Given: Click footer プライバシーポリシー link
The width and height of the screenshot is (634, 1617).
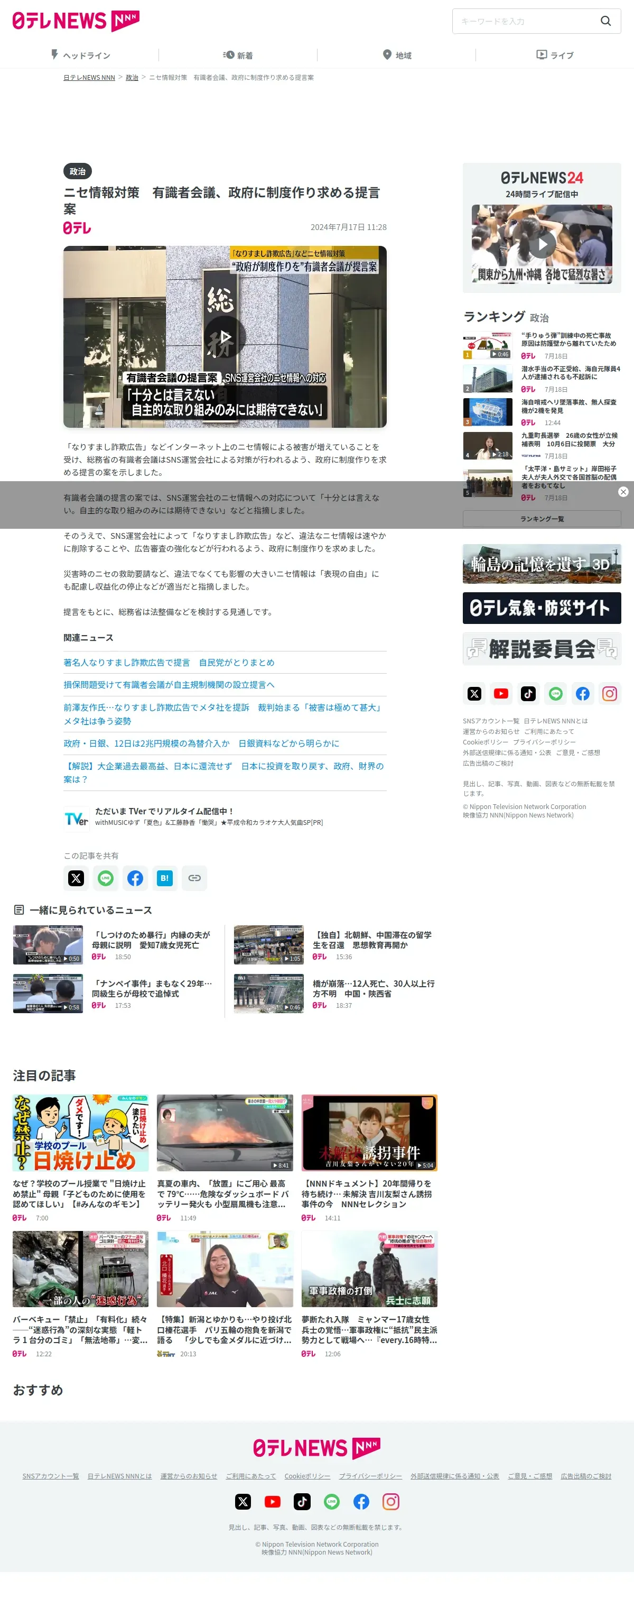Looking at the screenshot, I should pyautogui.click(x=370, y=1475).
